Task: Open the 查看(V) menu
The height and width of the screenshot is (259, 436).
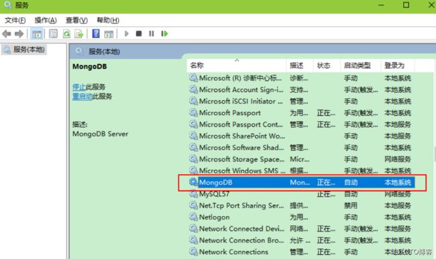Action: pyautogui.click(x=76, y=20)
